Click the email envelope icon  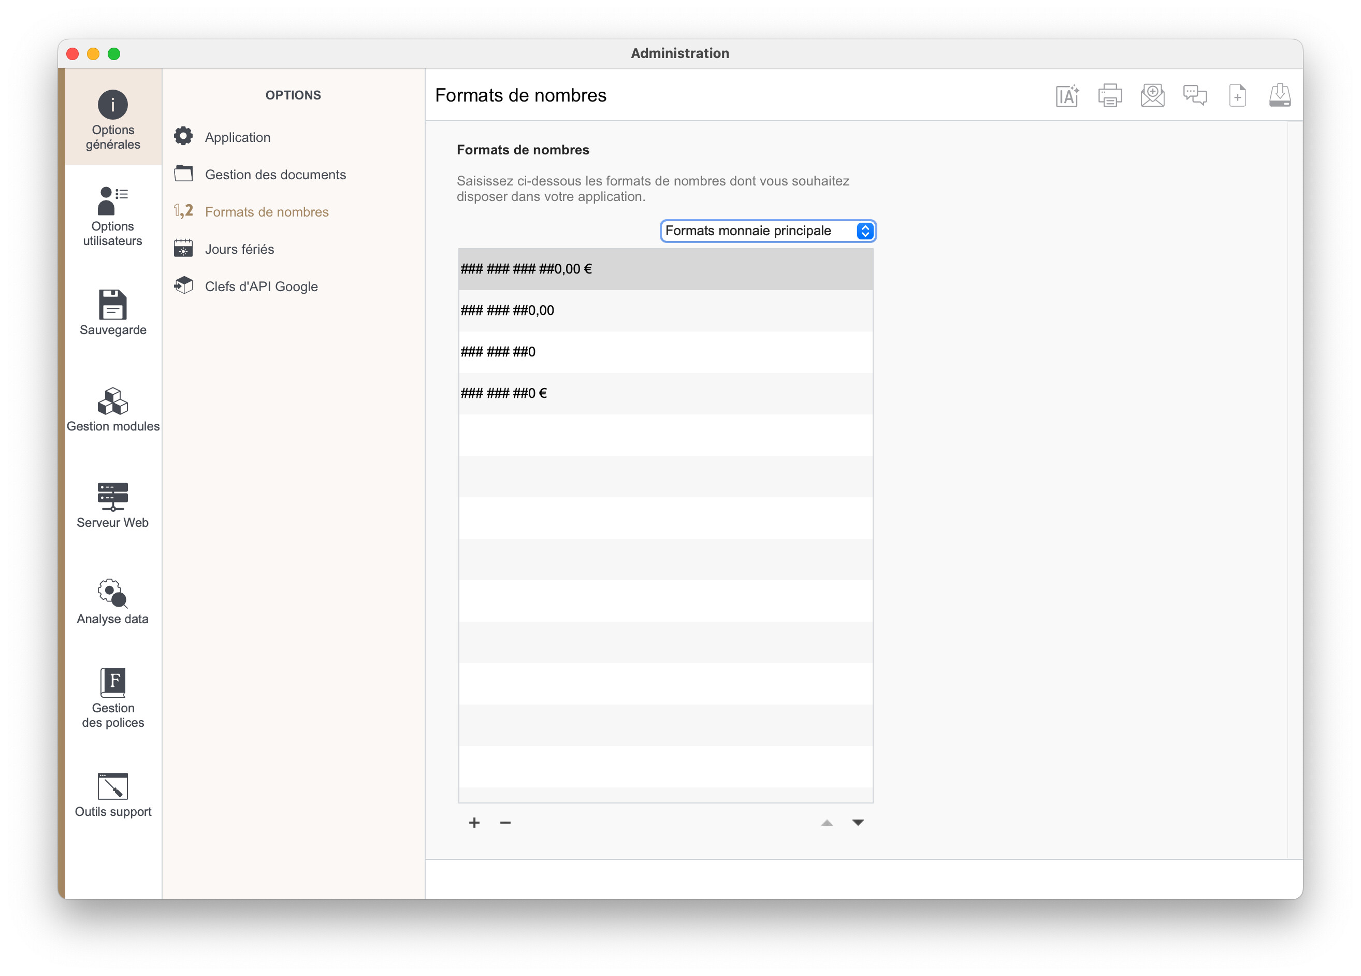(x=1152, y=95)
